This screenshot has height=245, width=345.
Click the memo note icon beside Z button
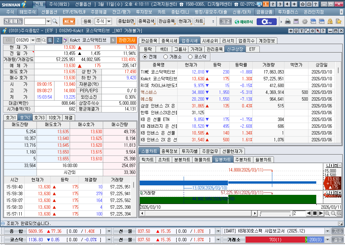[65, 40]
